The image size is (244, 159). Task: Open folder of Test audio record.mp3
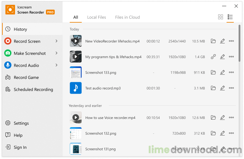coord(213,88)
